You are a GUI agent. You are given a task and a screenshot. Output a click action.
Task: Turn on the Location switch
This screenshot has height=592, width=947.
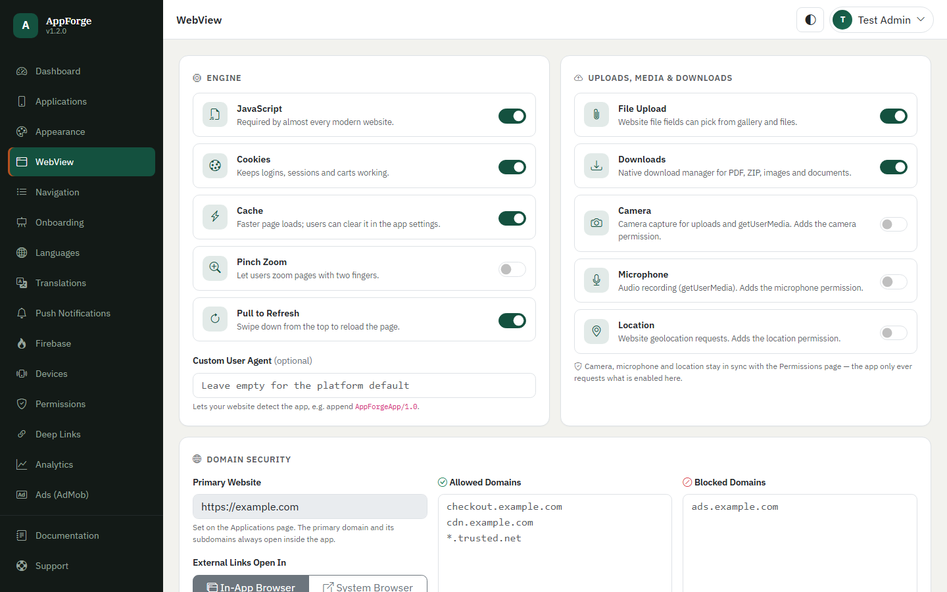pos(894,333)
